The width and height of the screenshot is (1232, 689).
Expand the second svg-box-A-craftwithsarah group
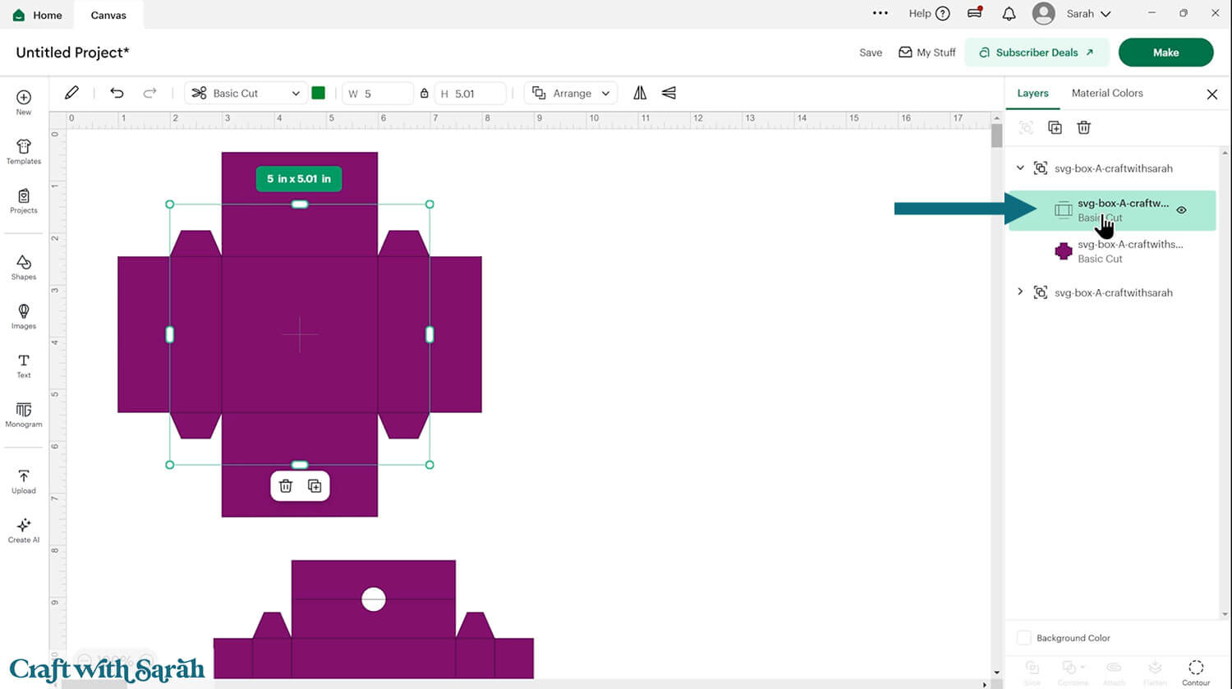click(x=1020, y=292)
